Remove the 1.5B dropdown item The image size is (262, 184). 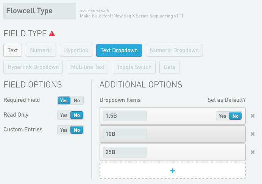pyautogui.click(x=253, y=116)
